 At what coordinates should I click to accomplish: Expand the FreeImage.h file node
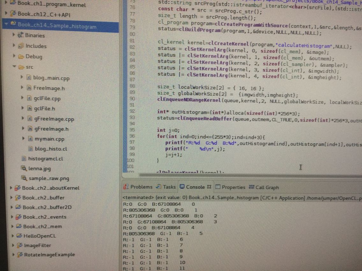point(22,87)
